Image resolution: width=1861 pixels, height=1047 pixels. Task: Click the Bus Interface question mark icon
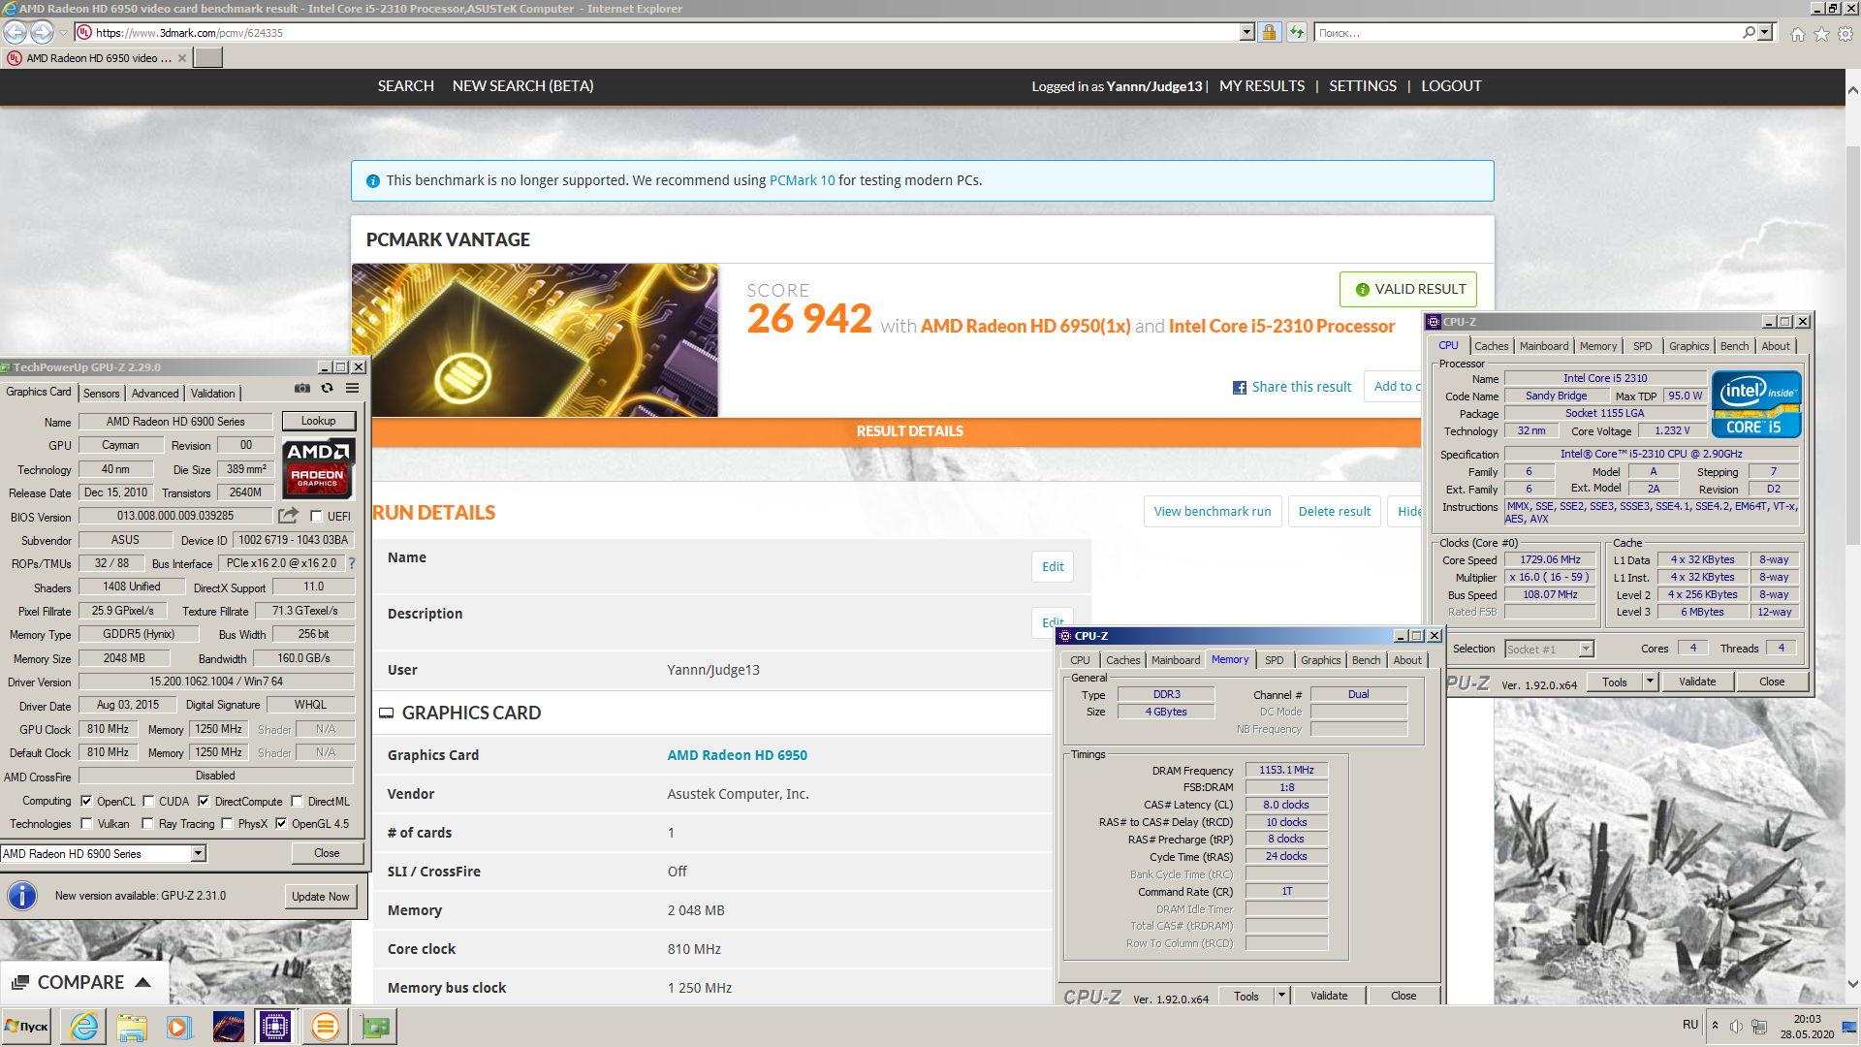(352, 563)
